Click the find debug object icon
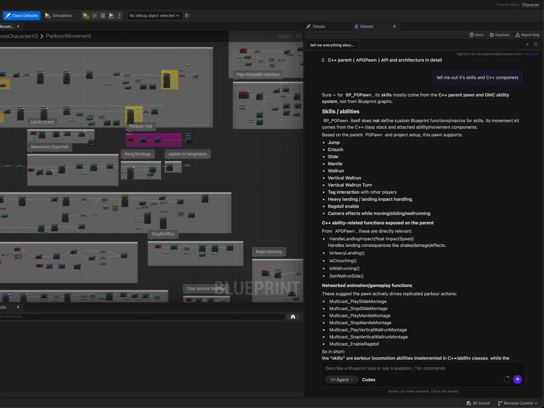Viewport: 544px width, 408px height. pyautogui.click(x=187, y=16)
